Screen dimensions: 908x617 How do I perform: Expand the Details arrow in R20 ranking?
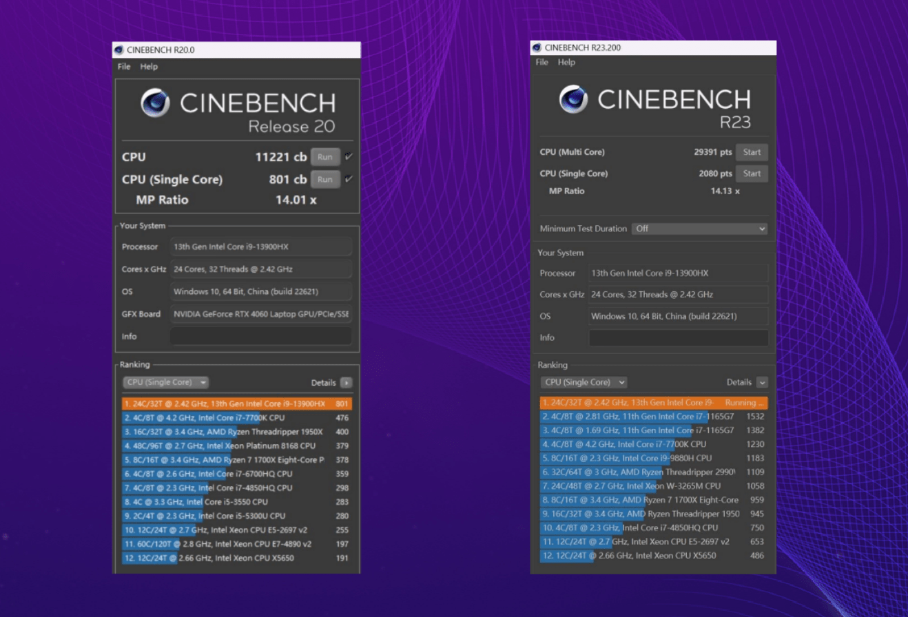346,383
